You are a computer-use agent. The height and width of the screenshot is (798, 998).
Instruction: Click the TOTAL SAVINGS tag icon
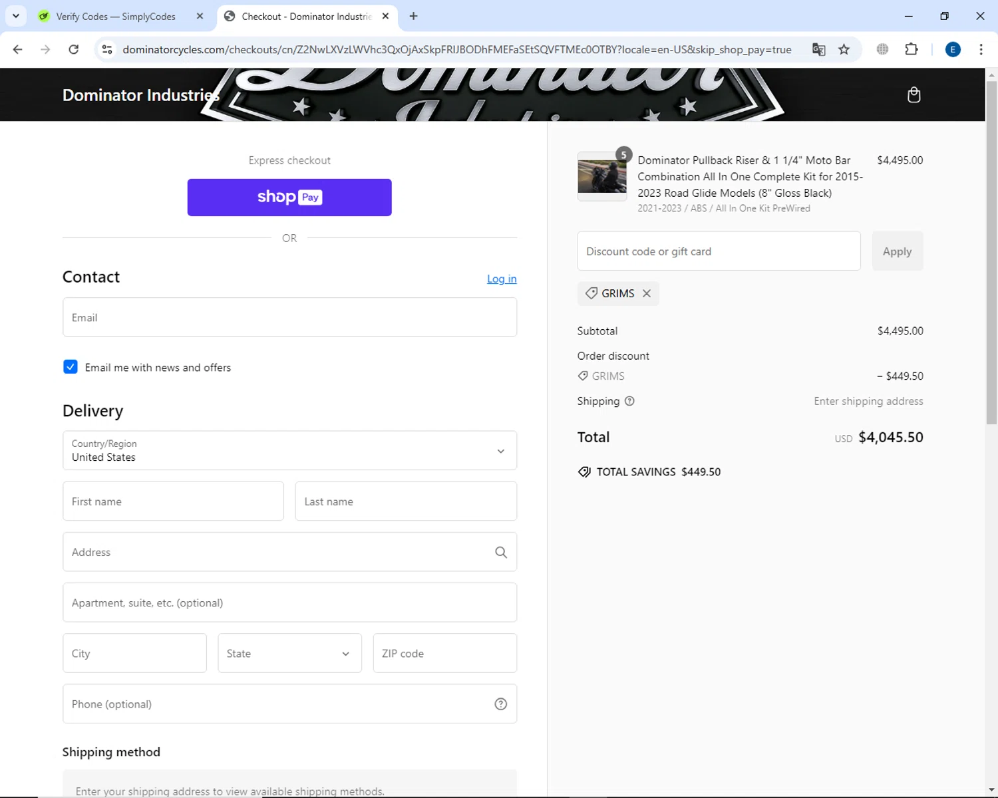pos(584,472)
